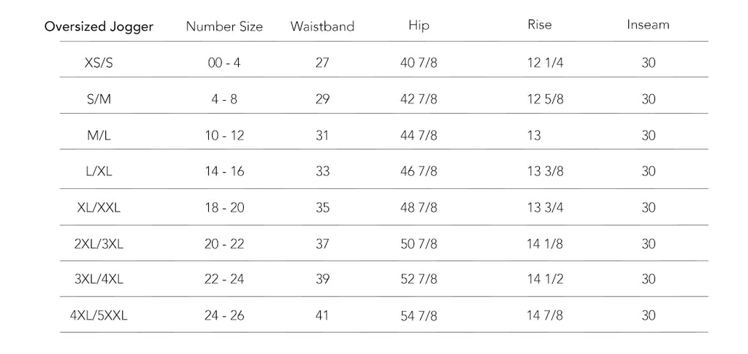Click the 12 5/8 rise value

[x=545, y=99]
